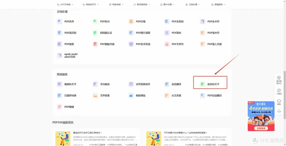This screenshot has width=286, height=146.
Task: Jump back with the TOP arrow
Action: click(x=279, y=111)
